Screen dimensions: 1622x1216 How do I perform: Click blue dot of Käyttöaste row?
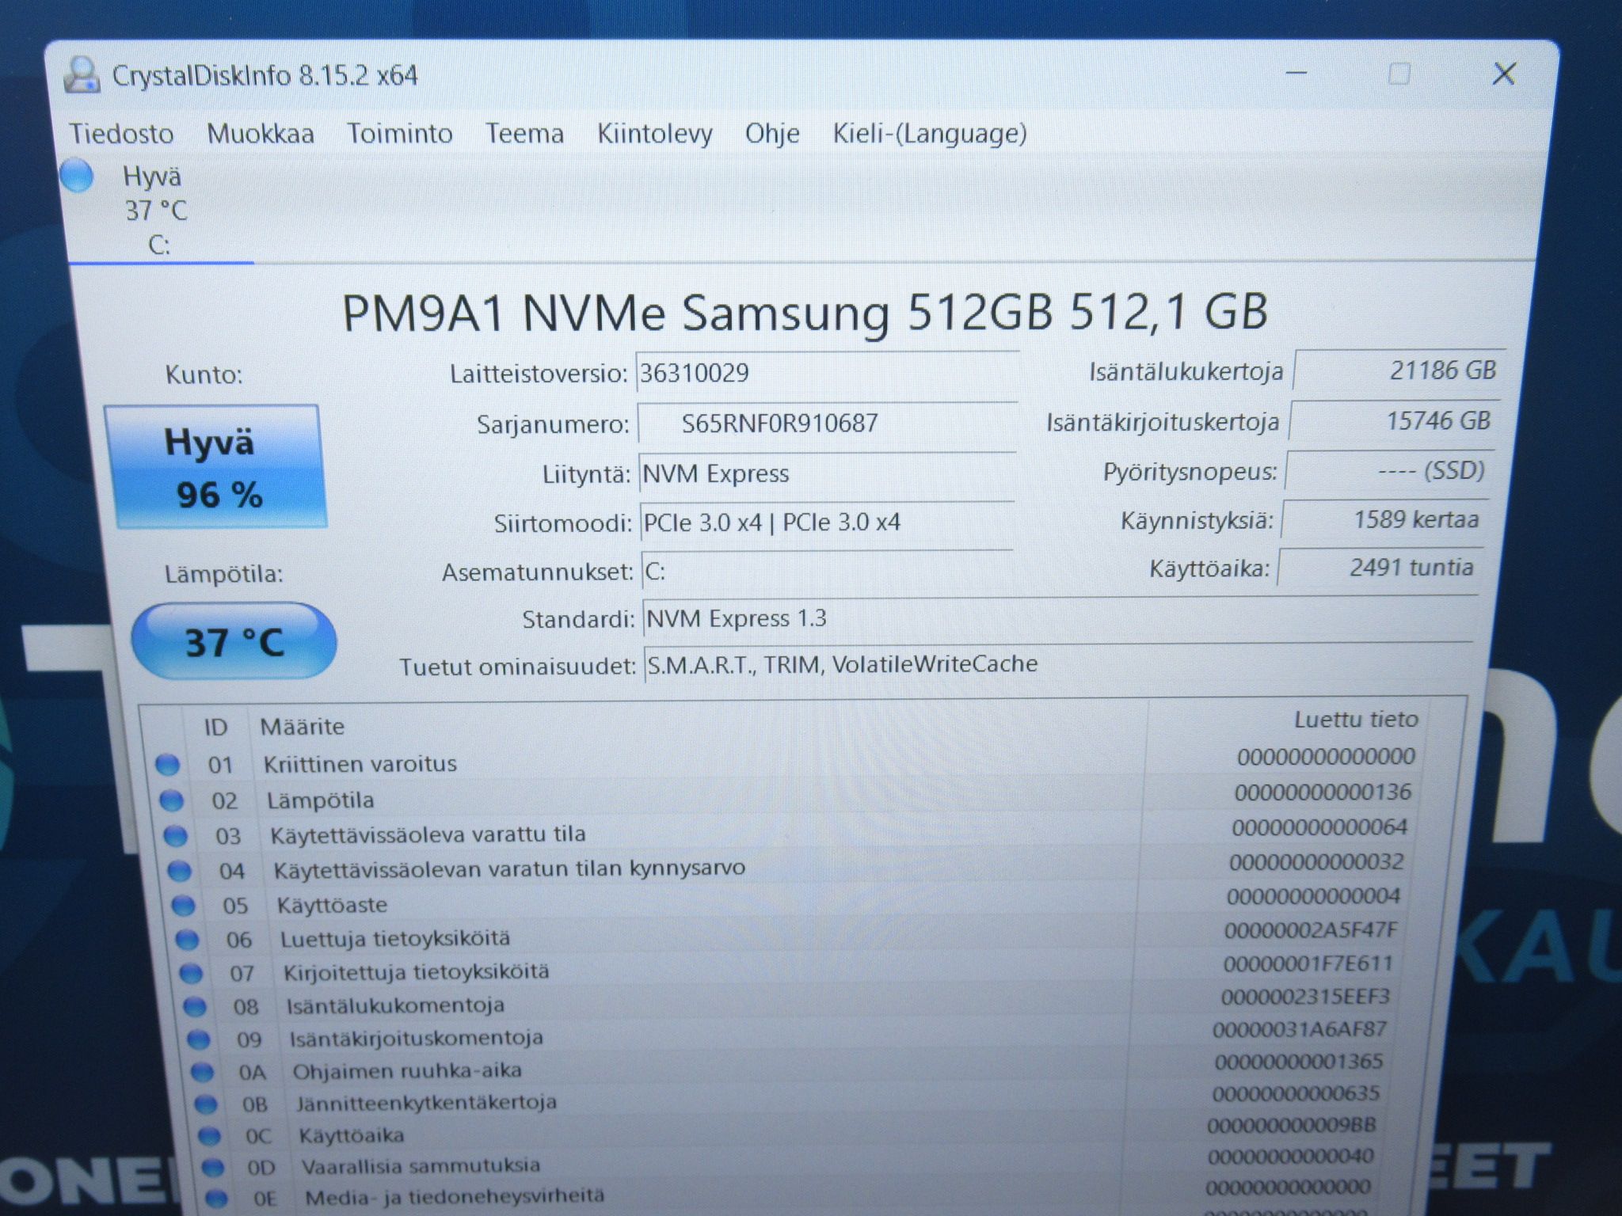click(x=183, y=905)
